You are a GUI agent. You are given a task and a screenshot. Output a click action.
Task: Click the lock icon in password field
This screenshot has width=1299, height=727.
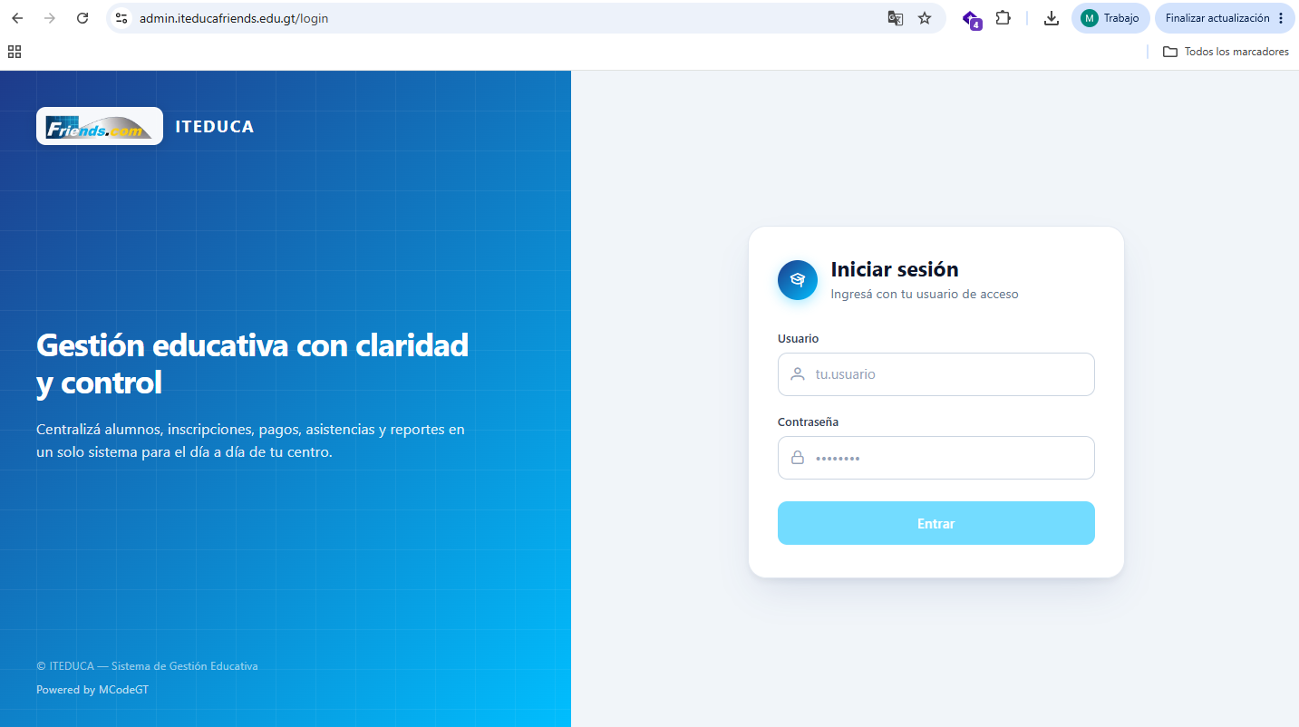click(x=798, y=458)
